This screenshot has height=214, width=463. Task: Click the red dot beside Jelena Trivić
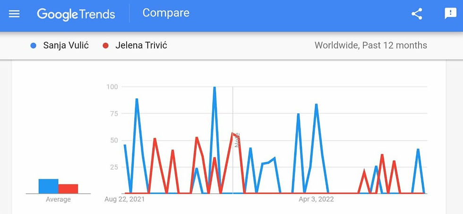[x=106, y=46]
